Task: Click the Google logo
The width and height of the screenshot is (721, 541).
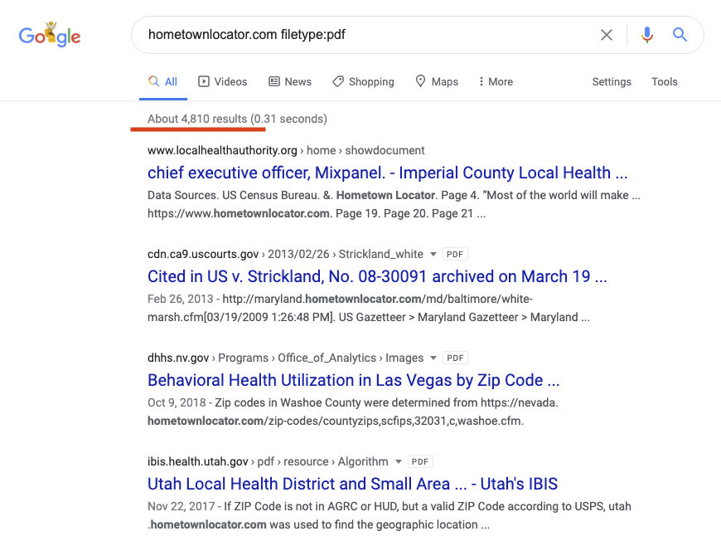Action: tap(50, 35)
